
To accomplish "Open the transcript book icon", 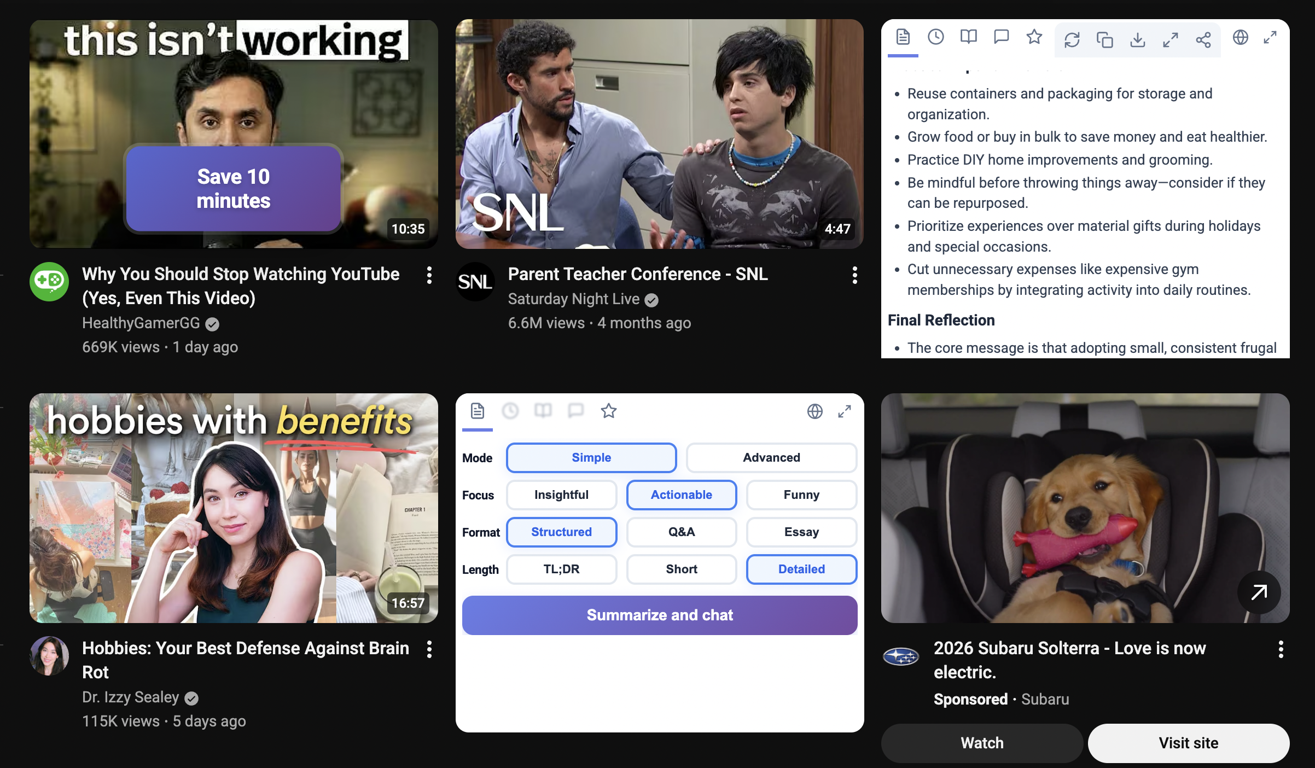I will point(968,37).
